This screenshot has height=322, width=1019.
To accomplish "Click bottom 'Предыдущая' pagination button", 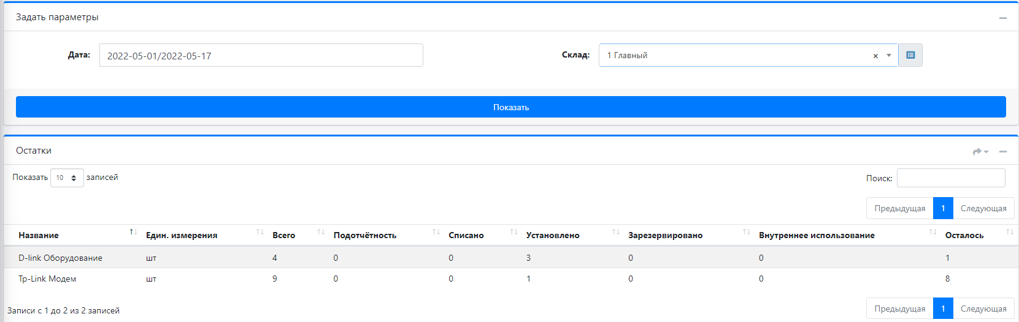I will coord(899,309).
